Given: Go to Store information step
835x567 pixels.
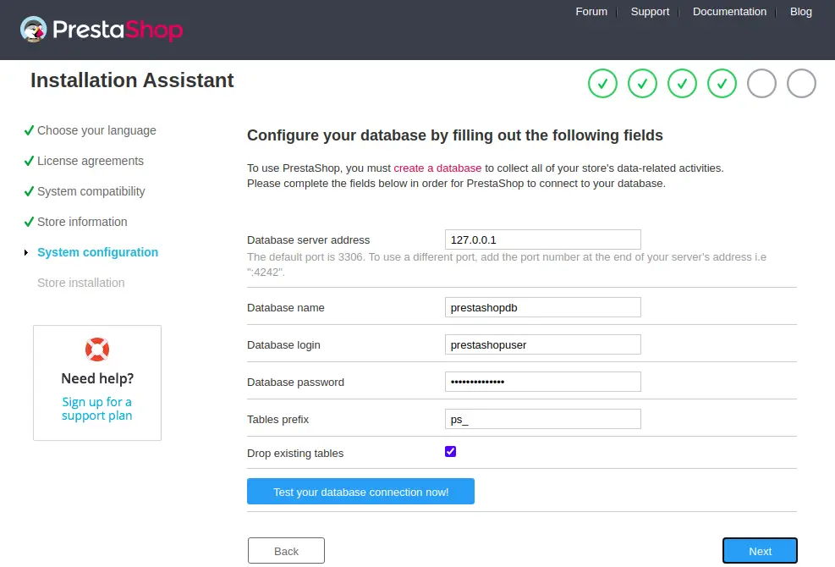Looking at the screenshot, I should tap(82, 222).
